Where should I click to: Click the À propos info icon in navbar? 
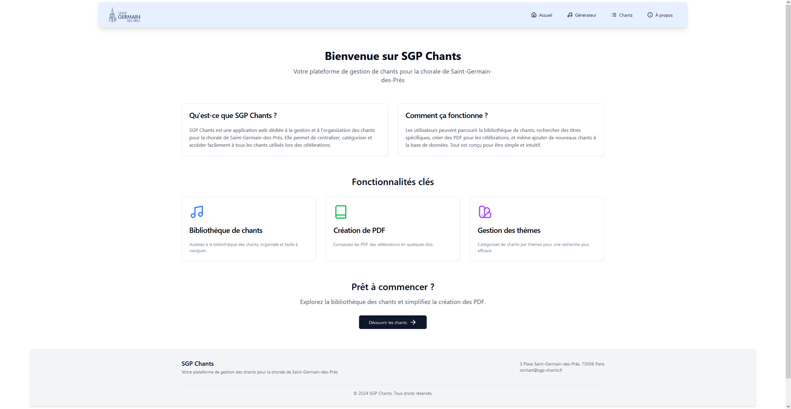[650, 15]
